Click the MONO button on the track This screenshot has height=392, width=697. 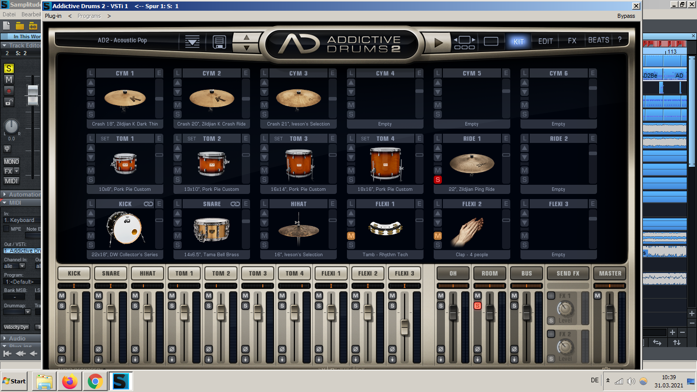[11, 161]
